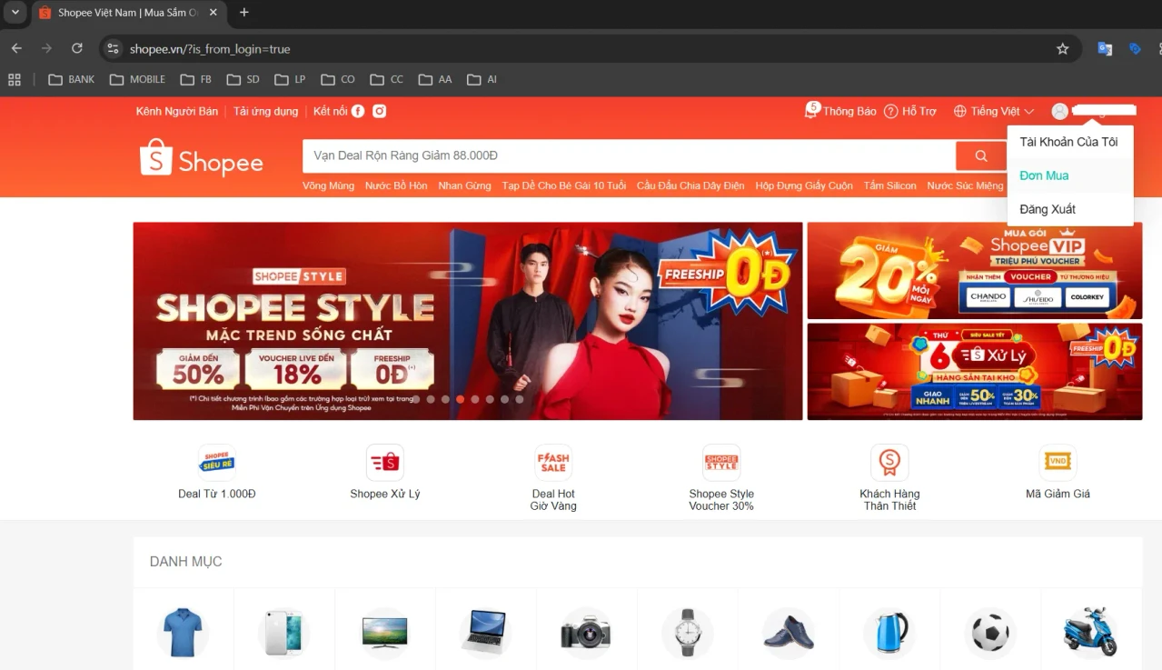Click the Google Translate extension icon
This screenshot has width=1162, height=670.
pos(1105,49)
